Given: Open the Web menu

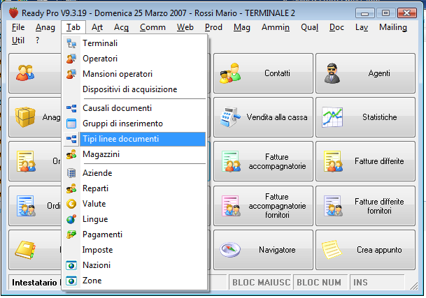Looking at the screenshot, I should coord(185,27).
